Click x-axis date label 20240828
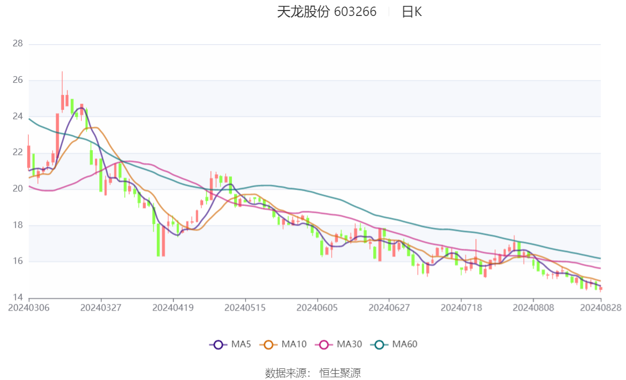 point(601,308)
